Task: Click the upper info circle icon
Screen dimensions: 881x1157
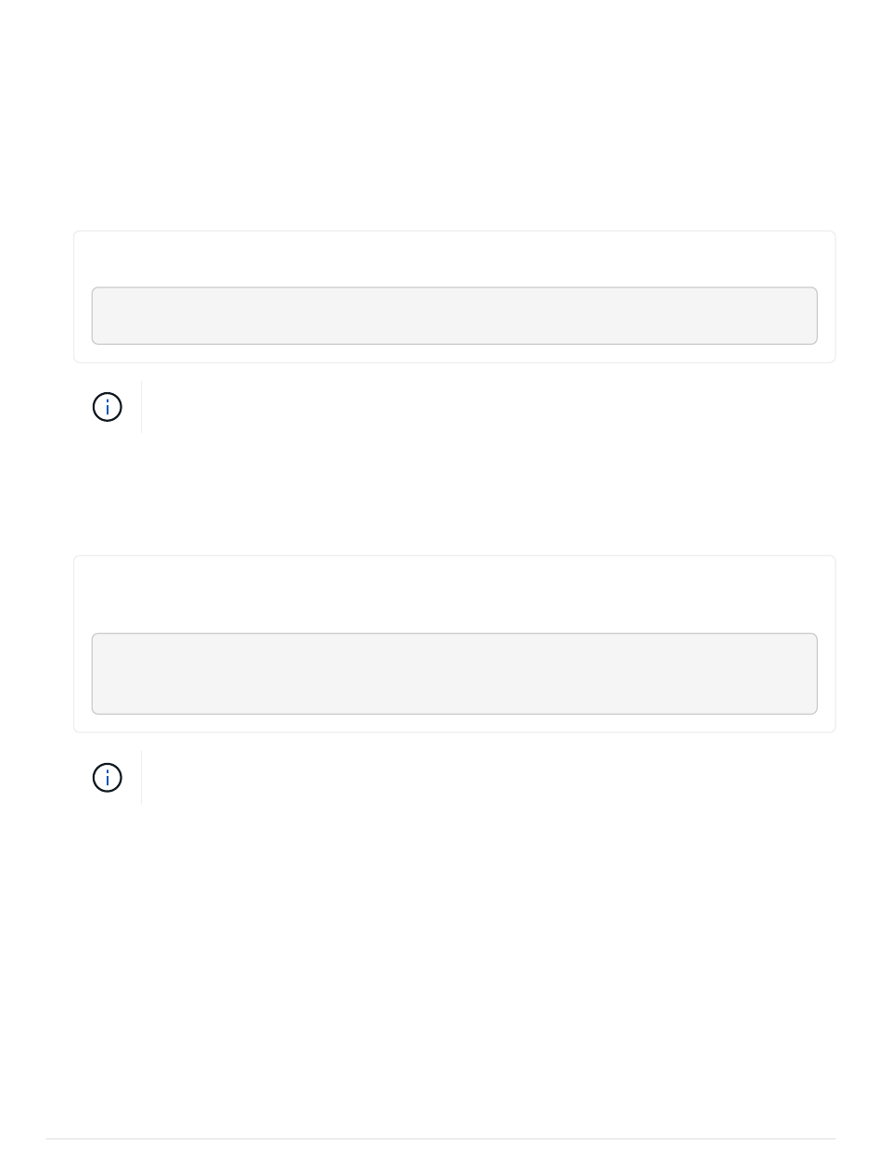Action: click(108, 407)
